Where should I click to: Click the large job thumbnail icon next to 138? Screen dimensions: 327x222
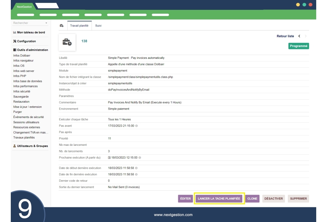[67, 43]
